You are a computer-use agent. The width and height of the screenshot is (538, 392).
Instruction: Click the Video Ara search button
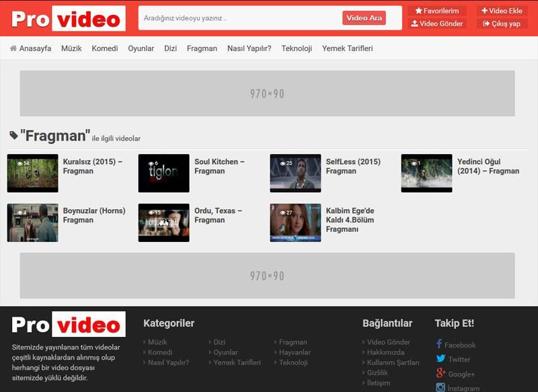tap(364, 18)
